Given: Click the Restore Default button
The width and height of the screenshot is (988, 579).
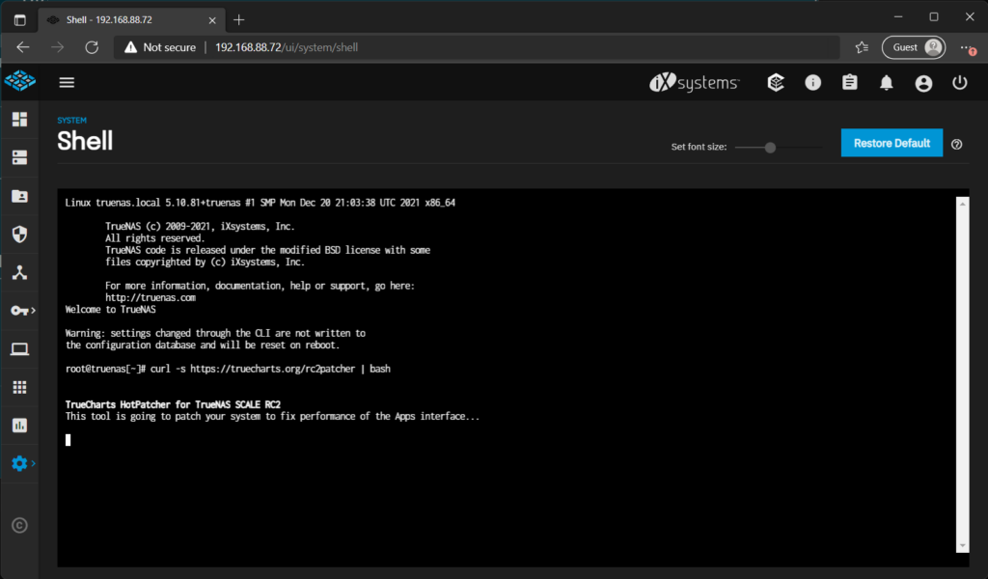Looking at the screenshot, I should pyautogui.click(x=892, y=143).
